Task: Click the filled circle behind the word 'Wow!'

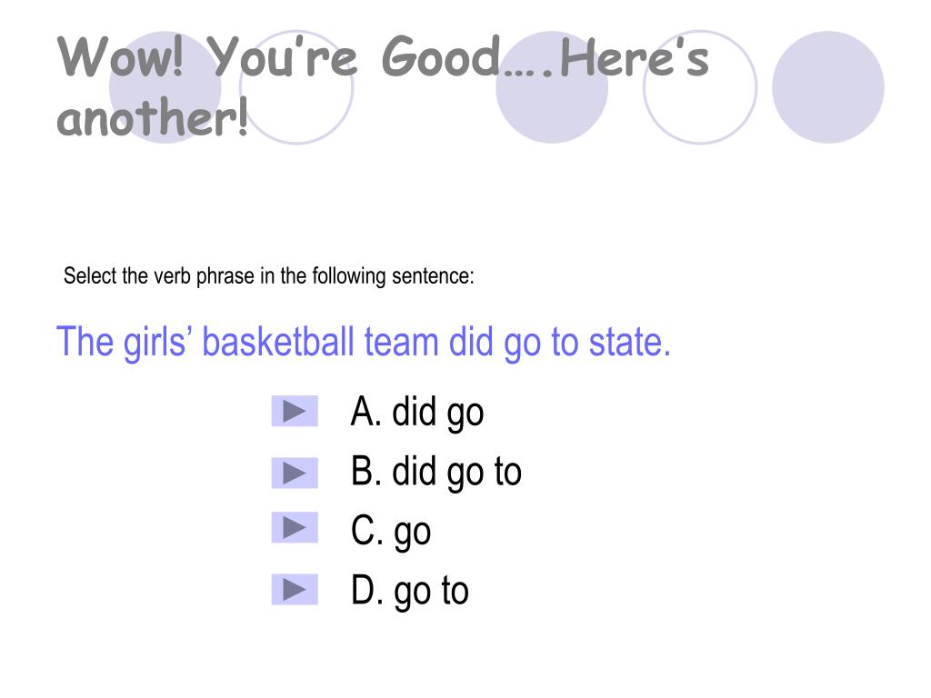Action: point(165,87)
